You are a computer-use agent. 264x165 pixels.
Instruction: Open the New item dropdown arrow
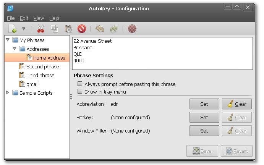click(x=24, y=29)
